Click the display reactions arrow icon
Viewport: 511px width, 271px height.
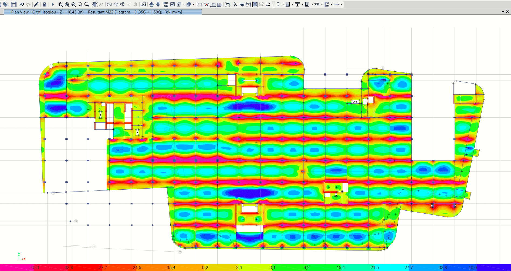point(235,4)
